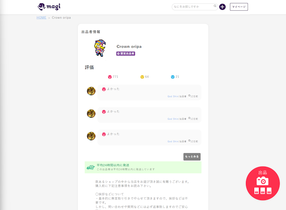Click third reviewer's gold avatar
Screen dimensions: 286x210
click(x=91, y=136)
